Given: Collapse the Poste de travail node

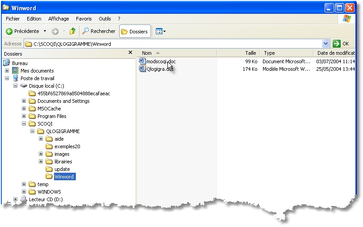Looking at the screenshot, I should coord(7,78).
